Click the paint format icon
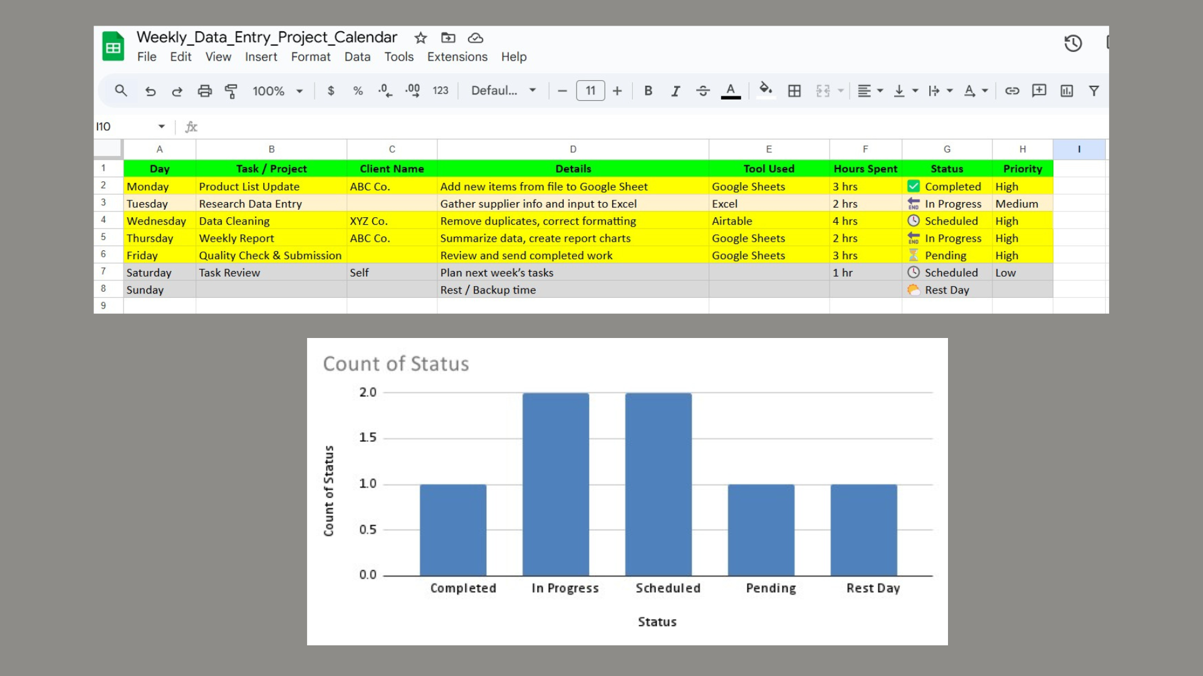Viewport: 1203px width, 676px height. click(x=231, y=91)
